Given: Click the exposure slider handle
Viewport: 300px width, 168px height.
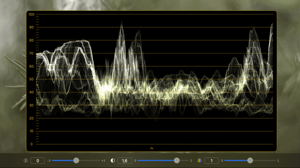Looking at the screenshot, I should (x=76, y=160).
